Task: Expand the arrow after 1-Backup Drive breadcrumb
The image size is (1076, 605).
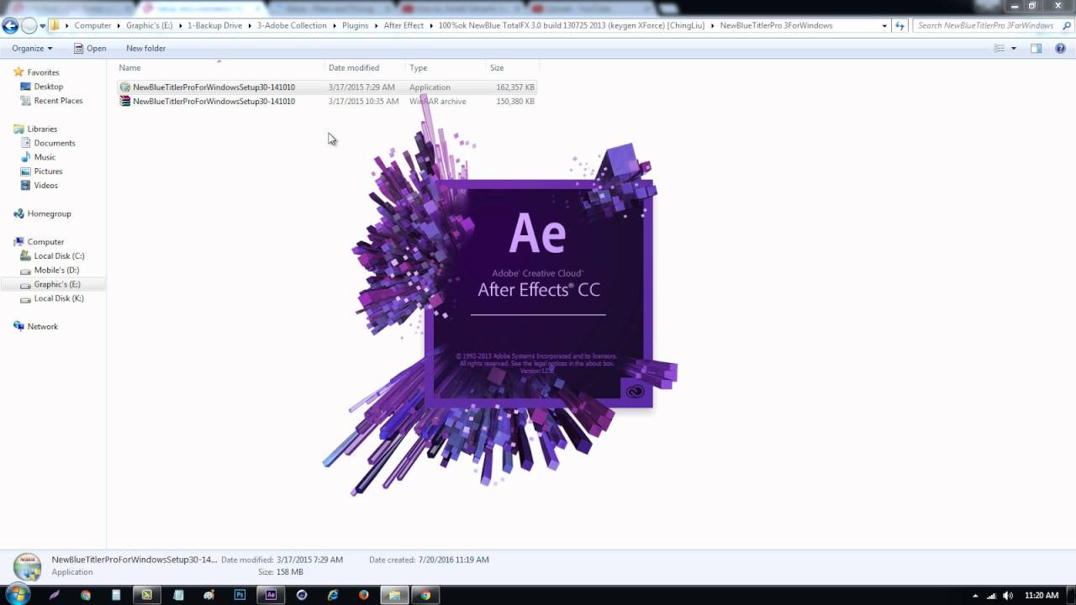Action: pos(250,25)
